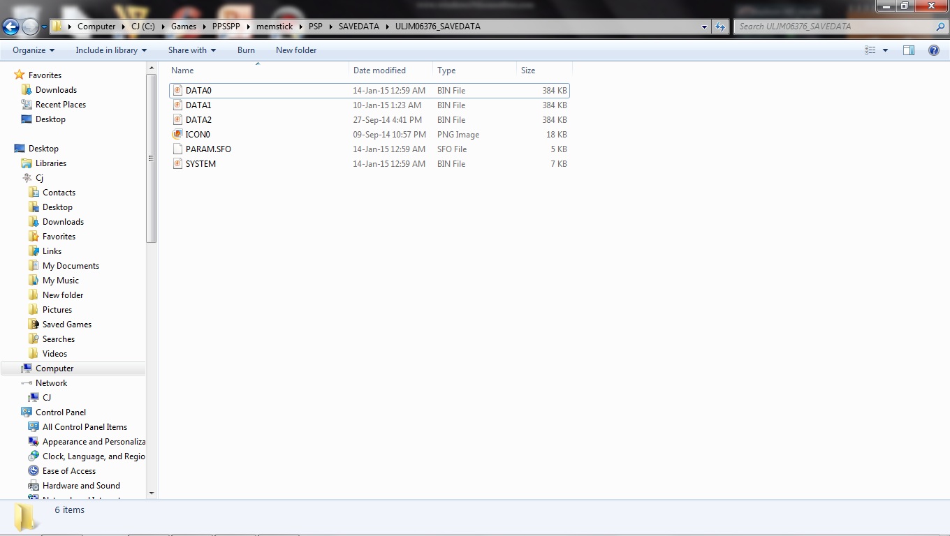Expand the address bar history dropdown arrow

[704, 27]
